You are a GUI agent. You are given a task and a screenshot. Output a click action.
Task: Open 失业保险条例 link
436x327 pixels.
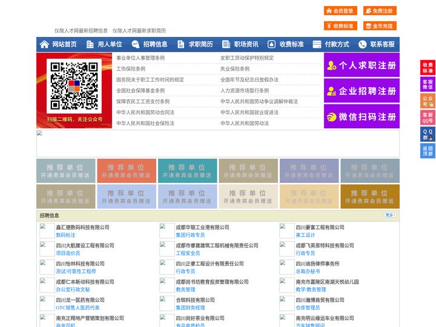pyautogui.click(x=235, y=68)
